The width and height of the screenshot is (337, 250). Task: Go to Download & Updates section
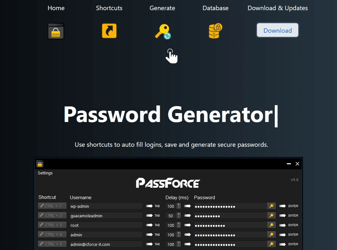point(278,8)
